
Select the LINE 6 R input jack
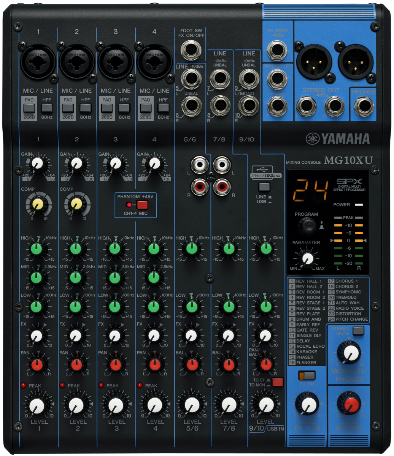click(192, 106)
